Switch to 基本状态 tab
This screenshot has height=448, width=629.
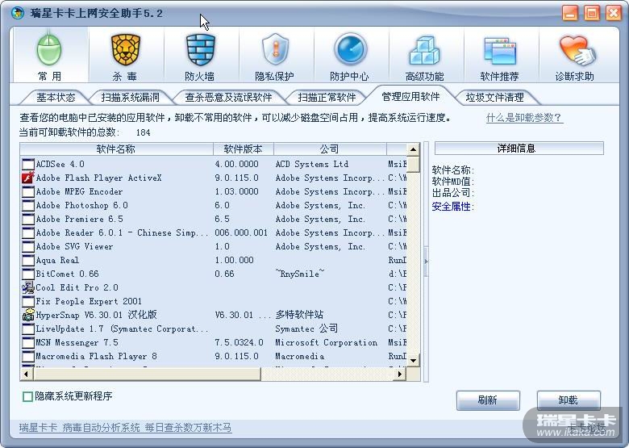[x=56, y=97]
